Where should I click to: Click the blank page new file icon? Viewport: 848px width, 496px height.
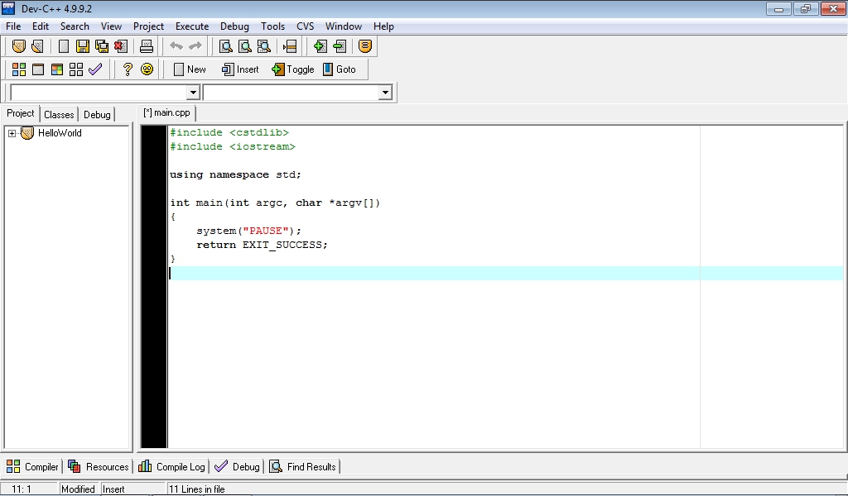(64, 46)
